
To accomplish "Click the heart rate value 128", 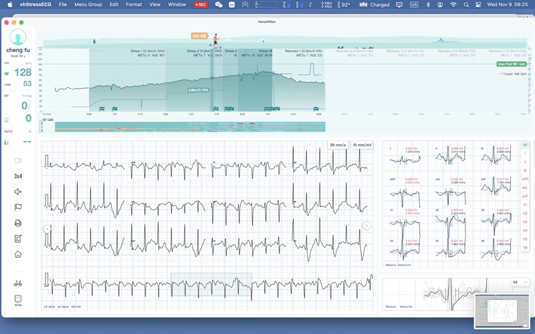I will [23, 72].
